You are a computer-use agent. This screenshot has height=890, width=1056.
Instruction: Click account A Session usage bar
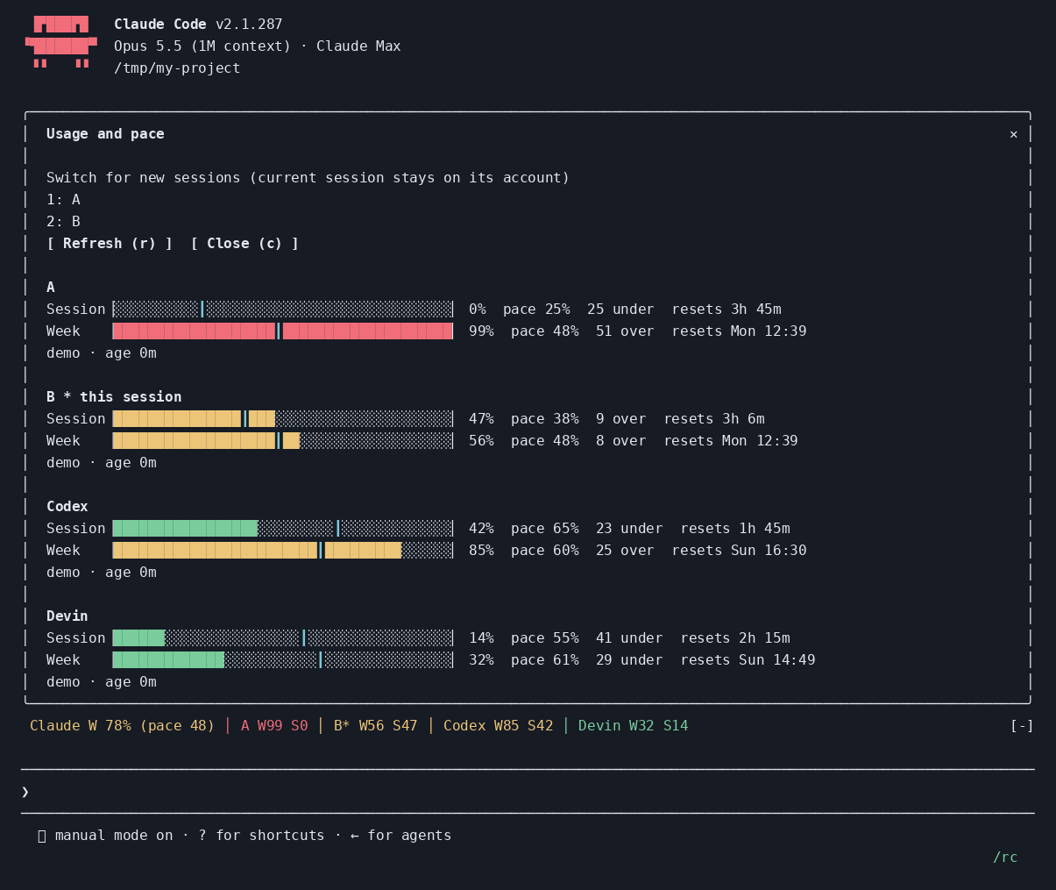pos(283,310)
